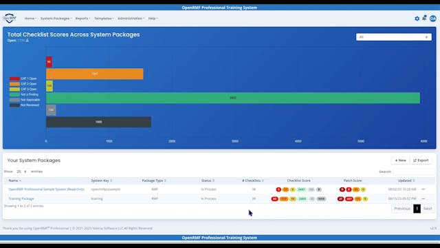Open row actions for OpenRMF Professional Sample System
Viewport: 440px width, 248px height.
click(x=423, y=189)
